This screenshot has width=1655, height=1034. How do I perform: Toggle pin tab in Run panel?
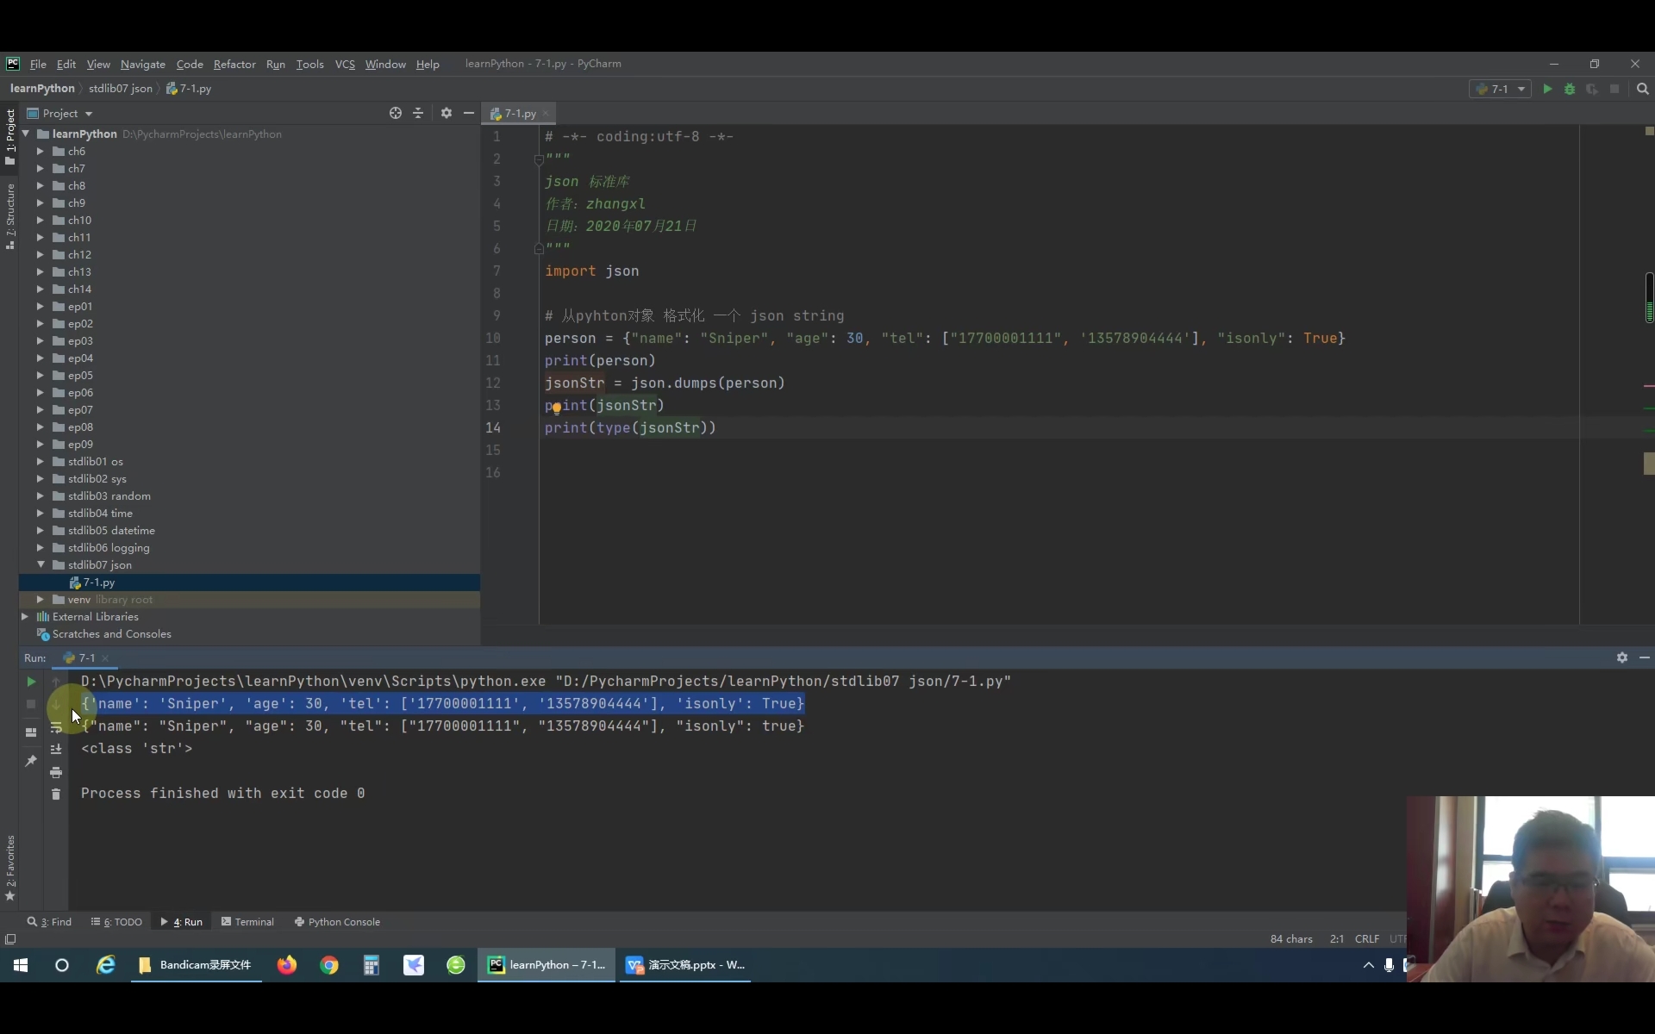tap(31, 761)
